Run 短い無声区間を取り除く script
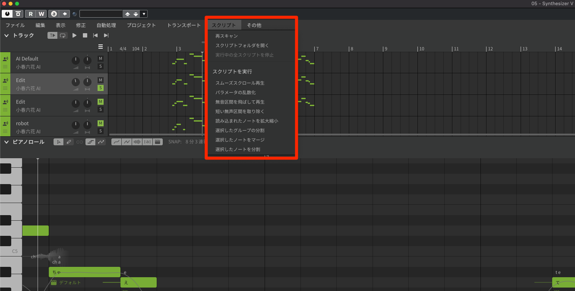This screenshot has height=291, width=575. (240, 111)
